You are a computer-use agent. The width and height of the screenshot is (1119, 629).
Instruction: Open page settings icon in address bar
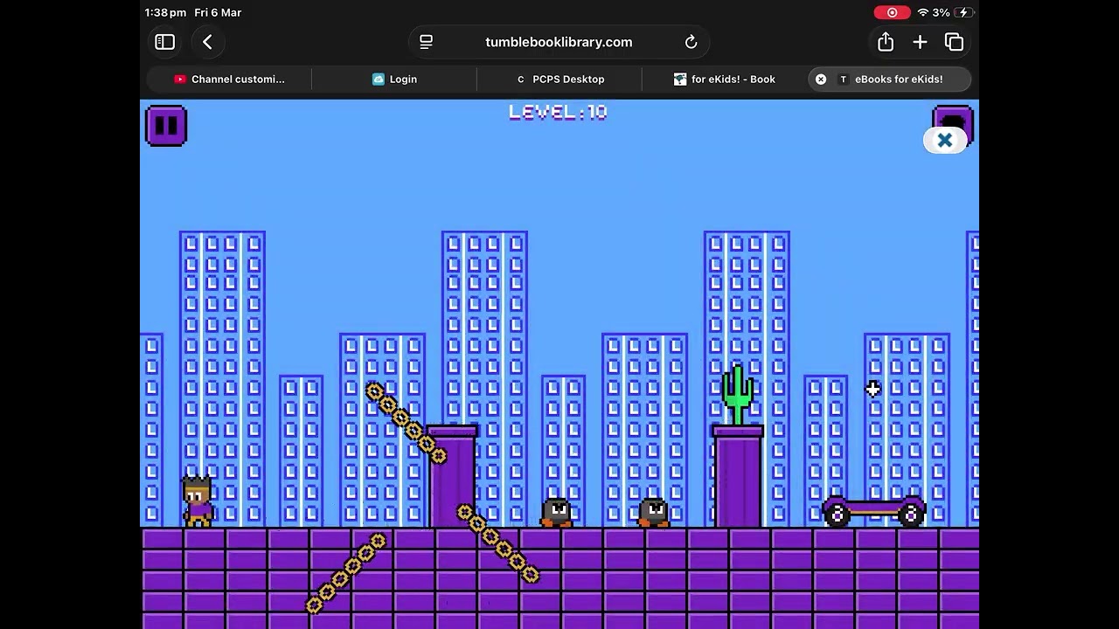click(x=427, y=42)
